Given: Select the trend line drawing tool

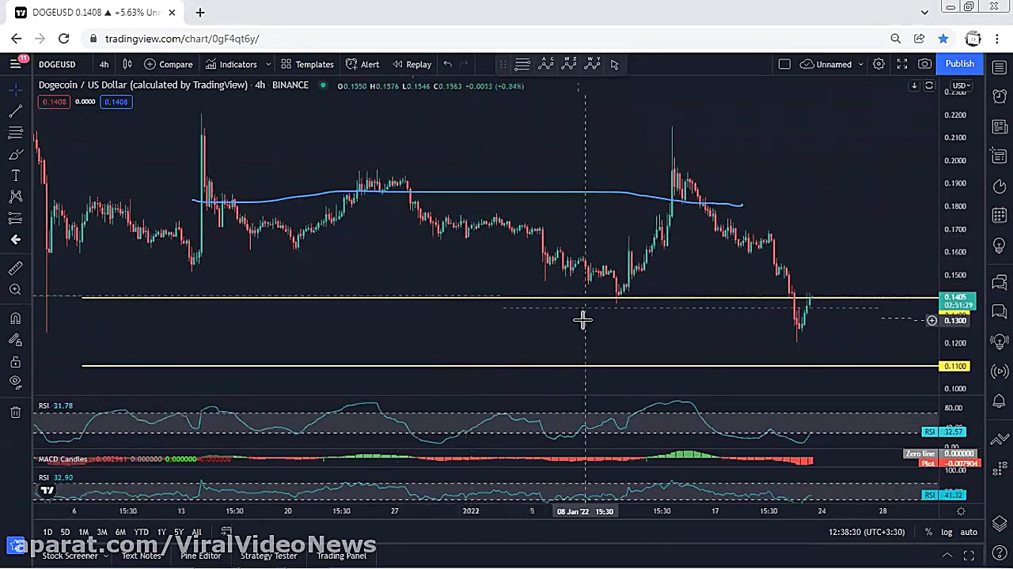Looking at the screenshot, I should [15, 111].
